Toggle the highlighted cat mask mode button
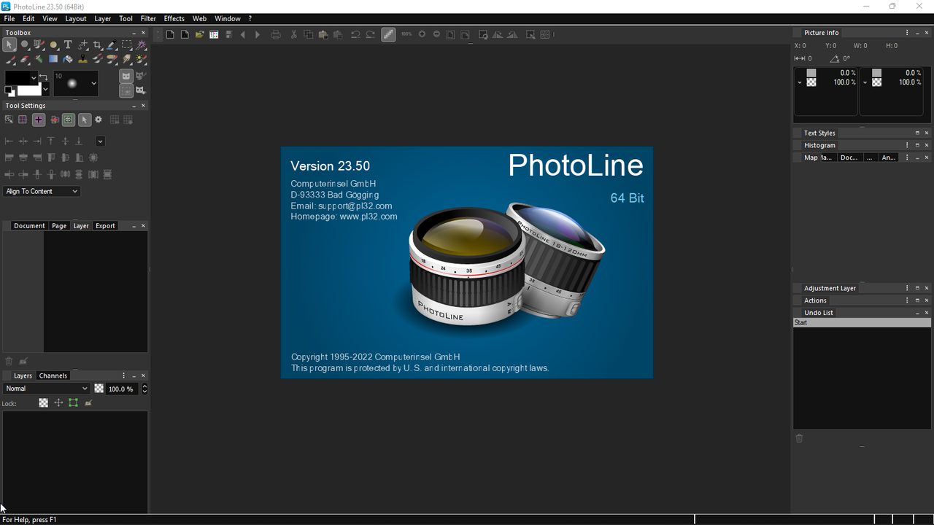This screenshot has width=934, height=525. tap(126, 76)
